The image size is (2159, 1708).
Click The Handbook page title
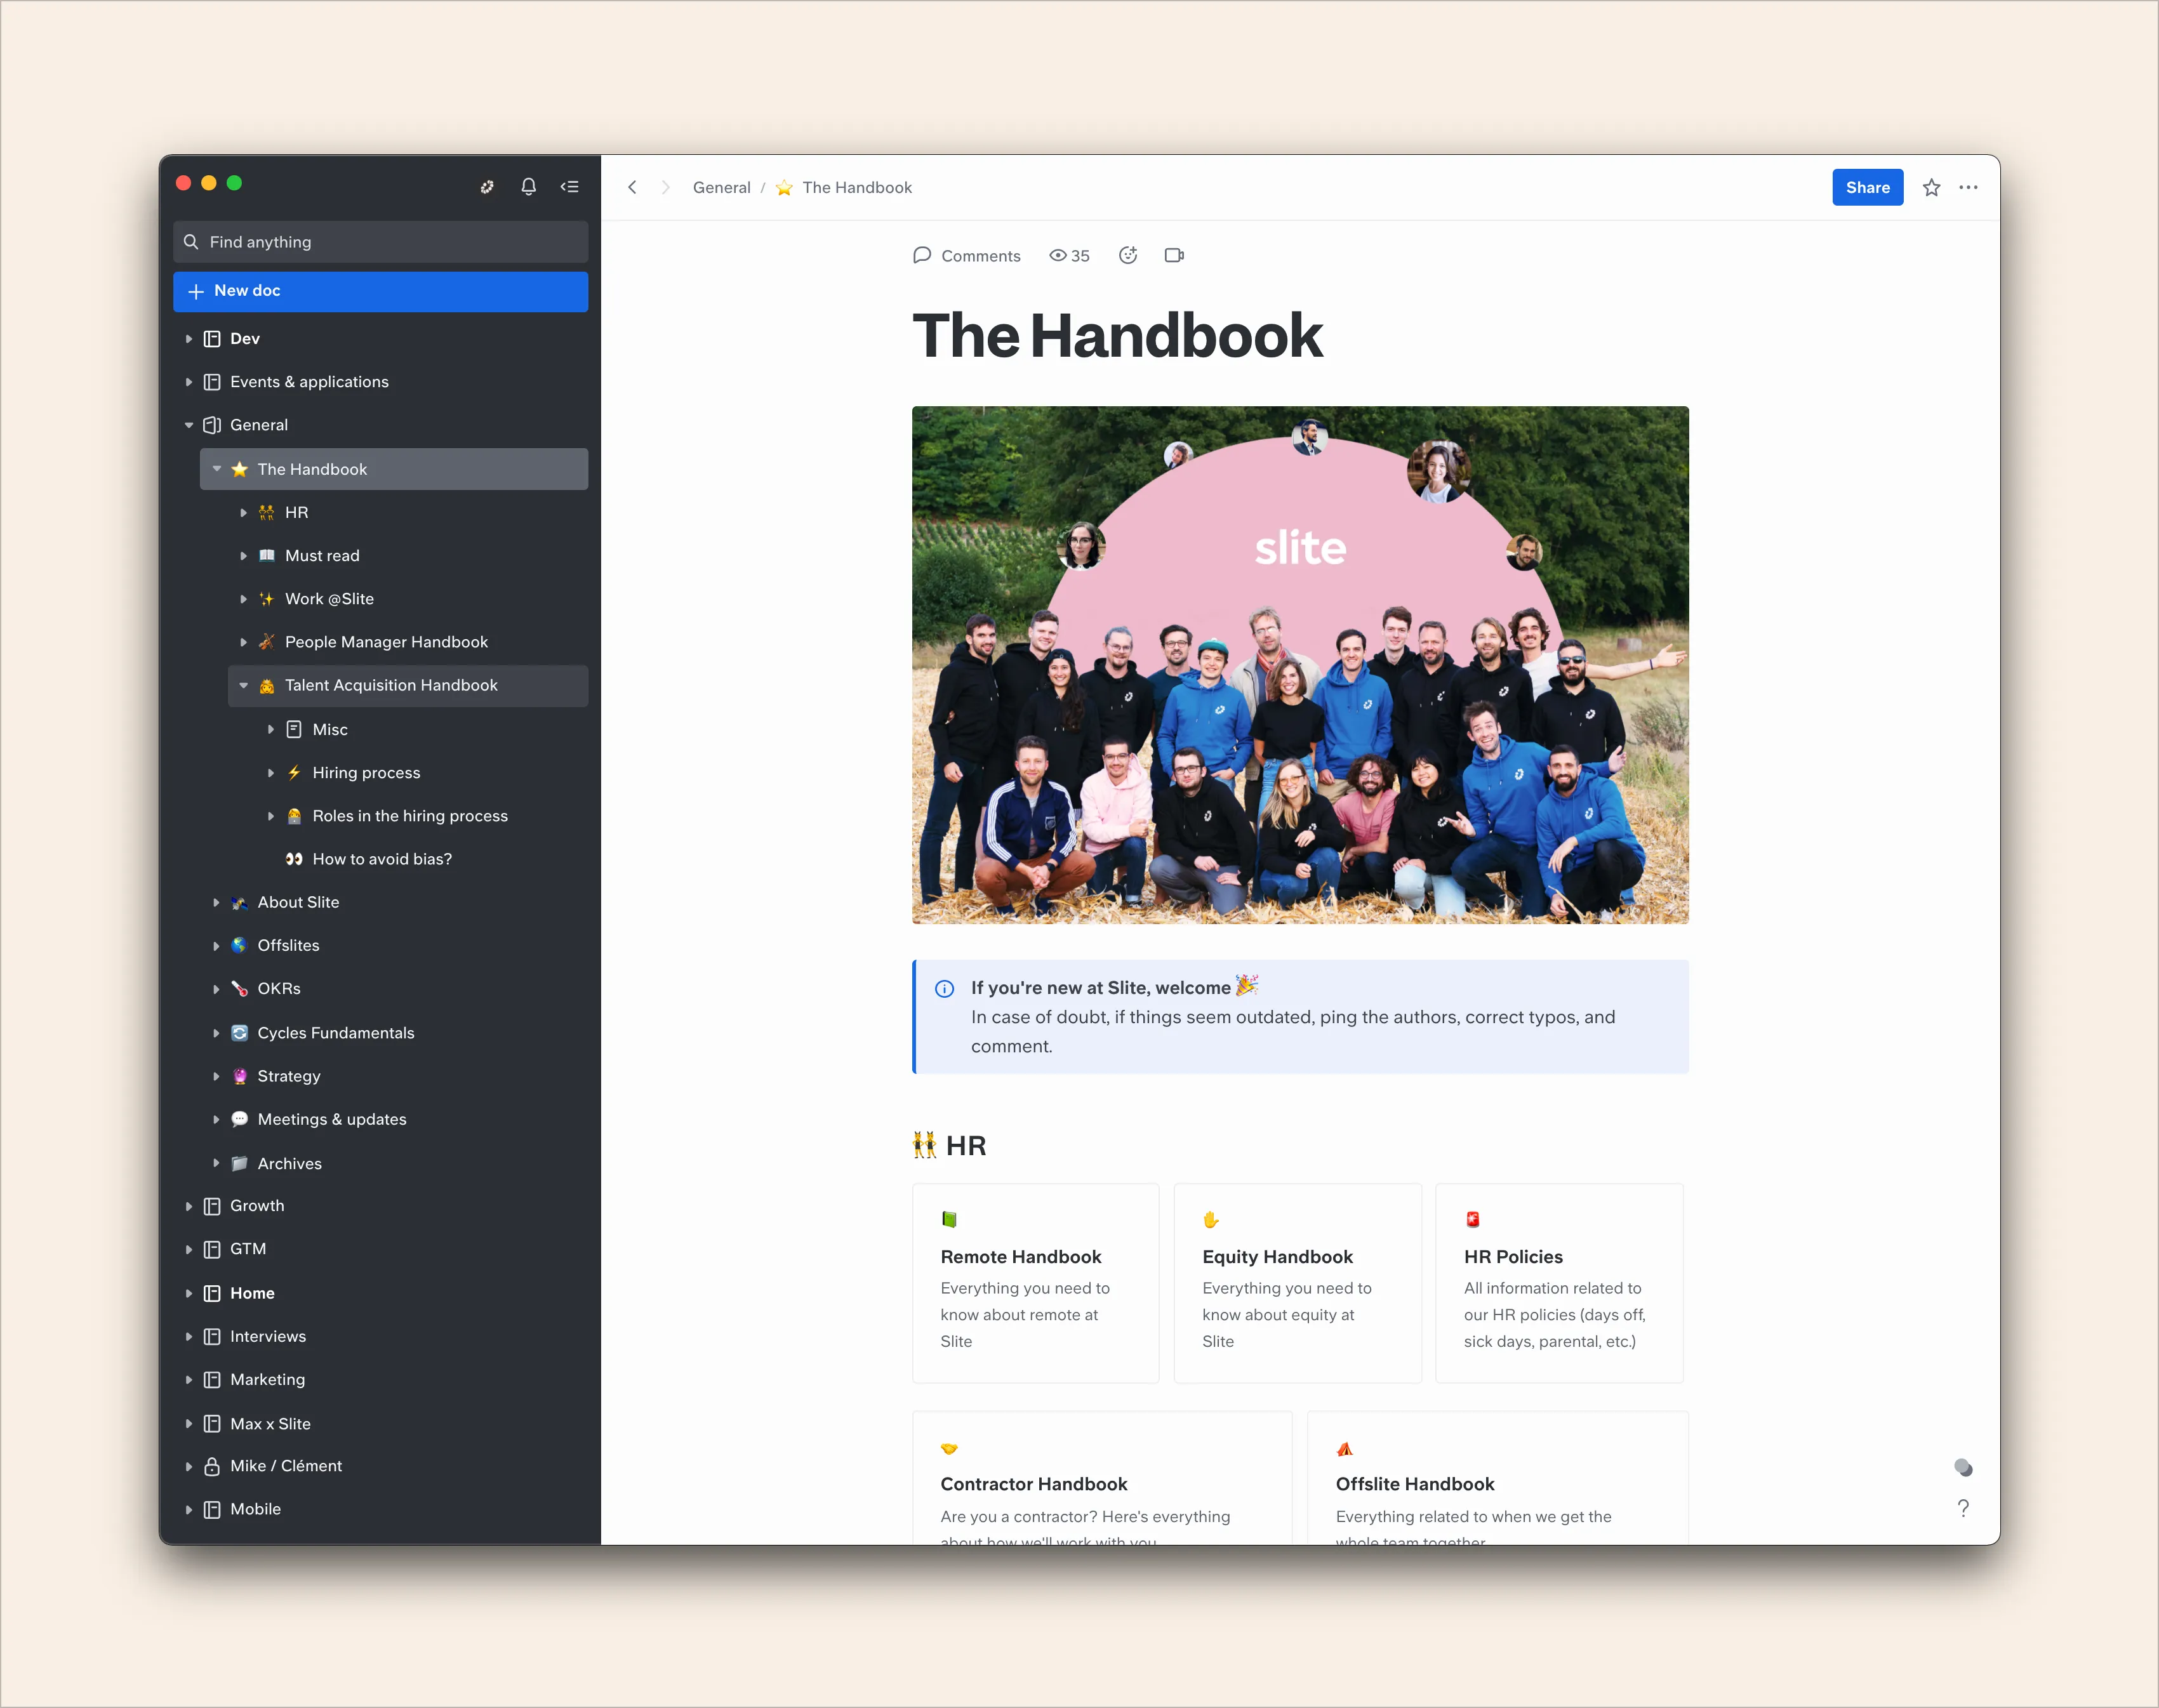pos(1117,336)
